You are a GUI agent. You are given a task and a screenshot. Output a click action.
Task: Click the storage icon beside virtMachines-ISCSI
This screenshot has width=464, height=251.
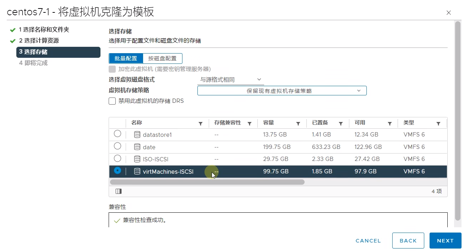(137, 171)
